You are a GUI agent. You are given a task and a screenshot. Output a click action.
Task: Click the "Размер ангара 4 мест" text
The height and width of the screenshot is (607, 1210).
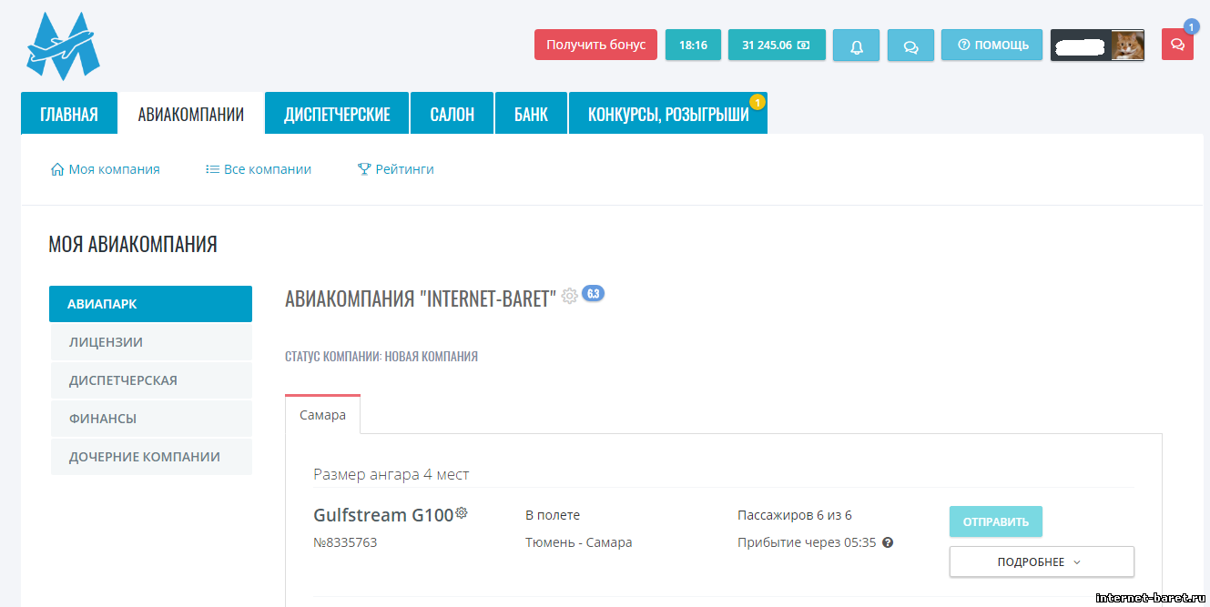(x=391, y=474)
